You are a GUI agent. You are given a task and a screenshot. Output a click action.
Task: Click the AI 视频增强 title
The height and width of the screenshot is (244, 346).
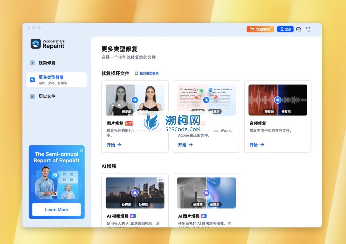tap(118, 216)
